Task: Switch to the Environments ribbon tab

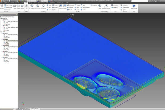Action: 42,3
